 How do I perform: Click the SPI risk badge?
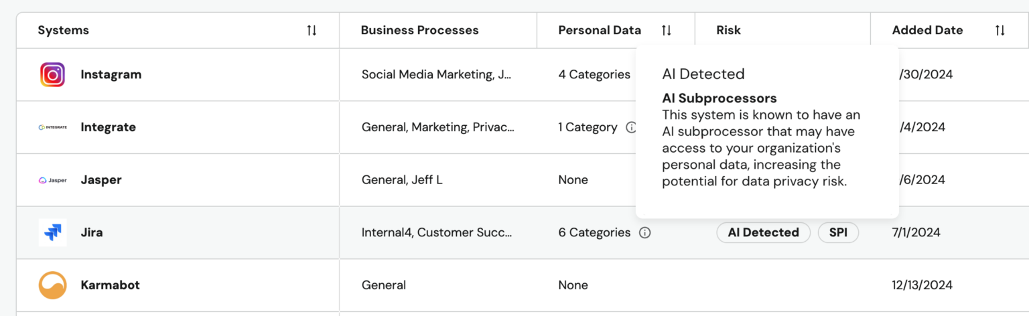tap(838, 233)
